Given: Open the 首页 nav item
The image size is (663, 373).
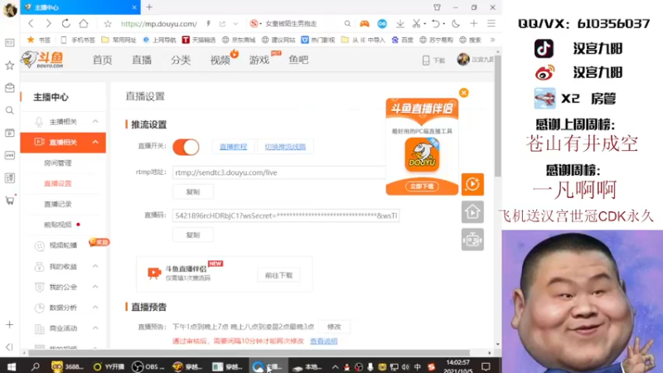Looking at the screenshot, I should pyautogui.click(x=102, y=60).
